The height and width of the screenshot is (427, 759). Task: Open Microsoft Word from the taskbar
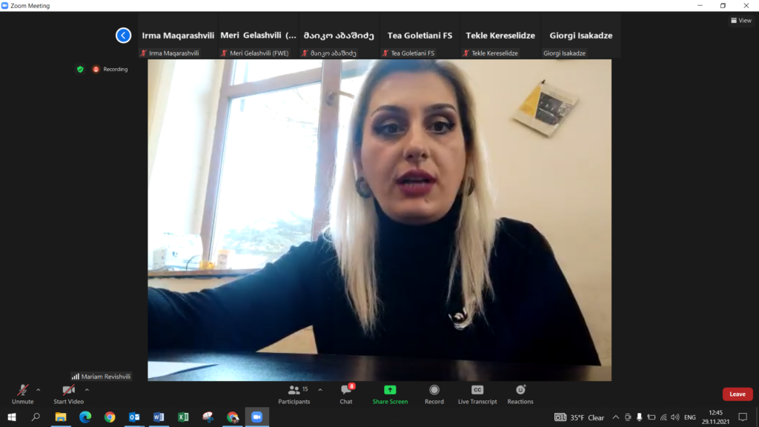pyautogui.click(x=159, y=417)
